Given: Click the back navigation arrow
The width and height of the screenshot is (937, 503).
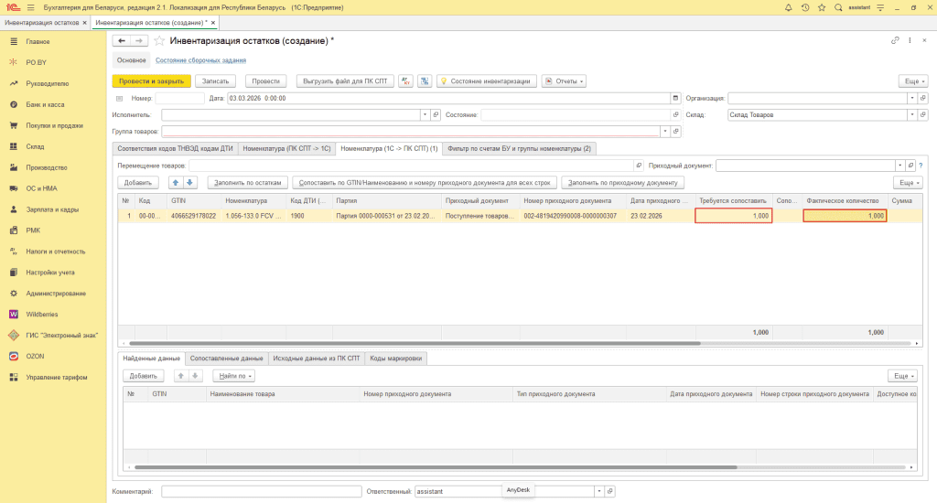Looking at the screenshot, I should 122,41.
